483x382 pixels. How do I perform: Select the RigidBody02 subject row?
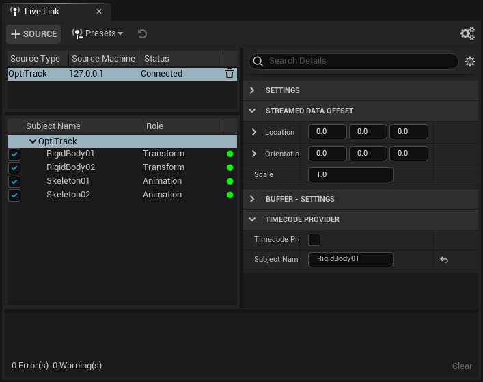[70, 167]
